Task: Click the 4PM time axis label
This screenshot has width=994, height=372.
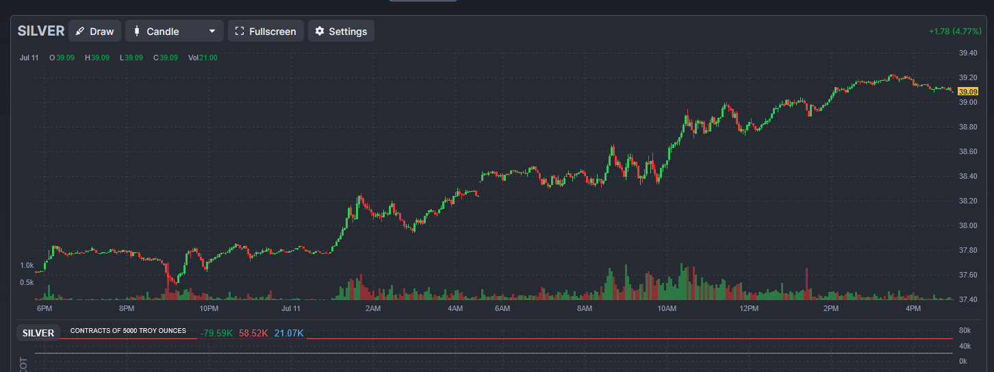Action: [x=913, y=310]
